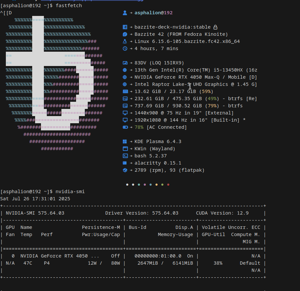
Task: Click the power cap value '80W'
Action: tap(116, 263)
